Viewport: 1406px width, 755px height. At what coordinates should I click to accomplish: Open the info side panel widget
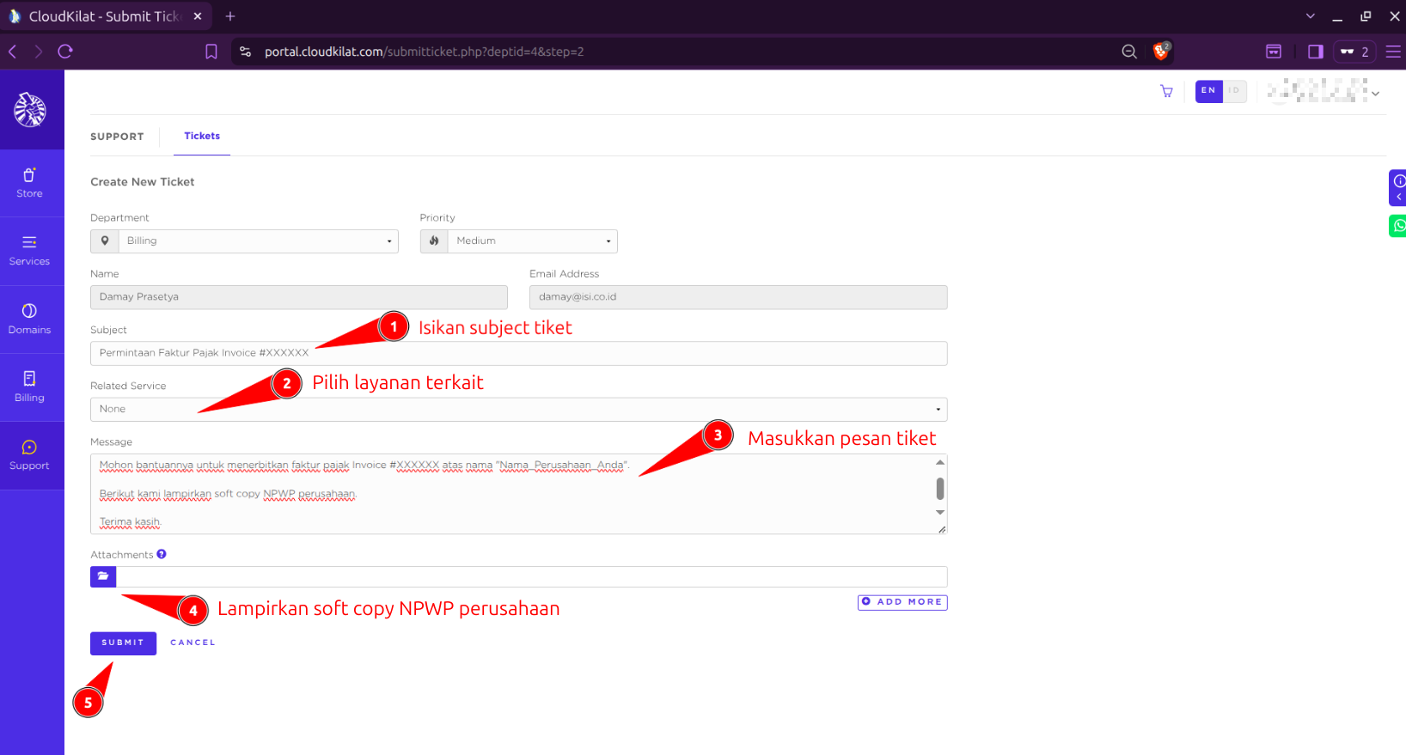(1398, 187)
